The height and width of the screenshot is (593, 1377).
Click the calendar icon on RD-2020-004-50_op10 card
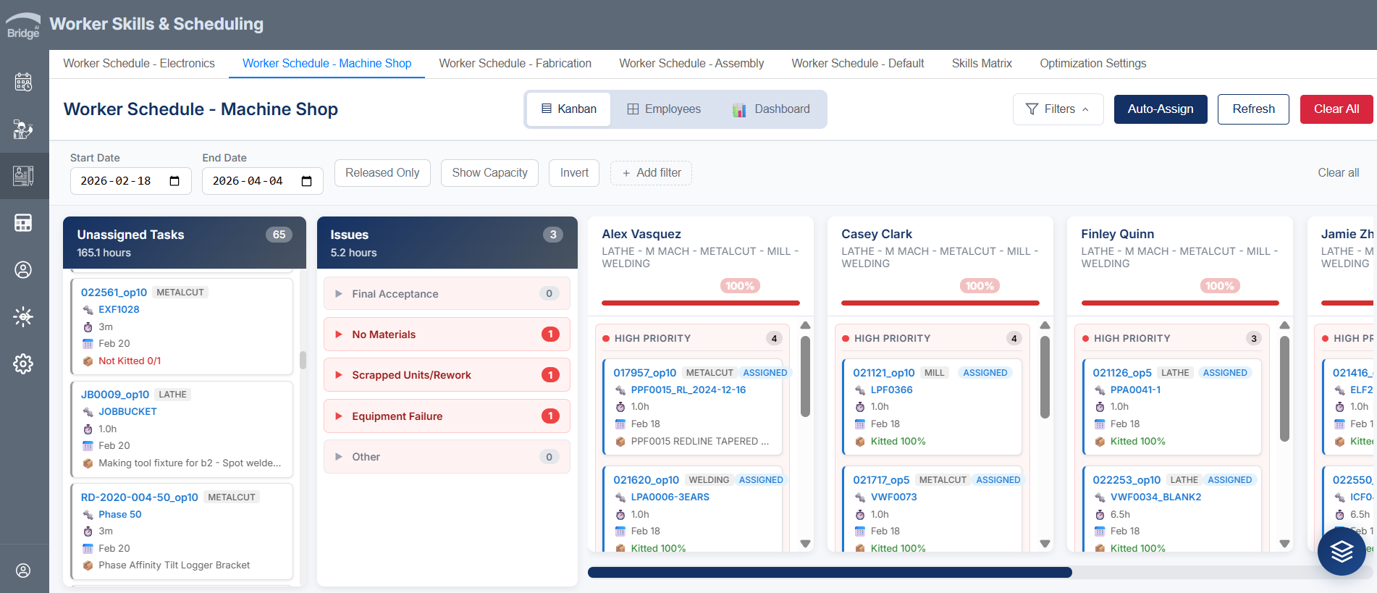click(88, 549)
